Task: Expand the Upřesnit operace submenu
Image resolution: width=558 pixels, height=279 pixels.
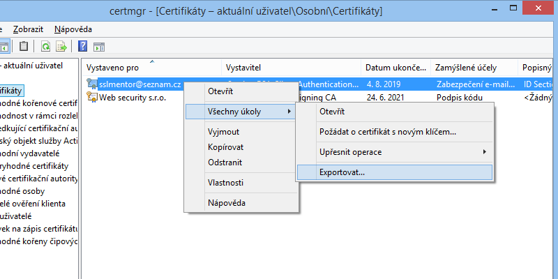Action: 395,151
